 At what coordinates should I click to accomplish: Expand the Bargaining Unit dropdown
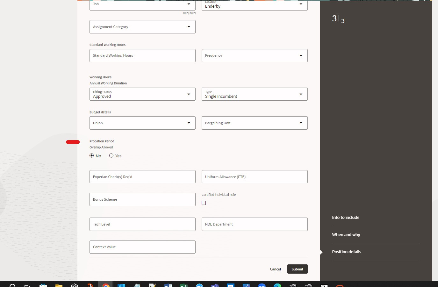255,123
